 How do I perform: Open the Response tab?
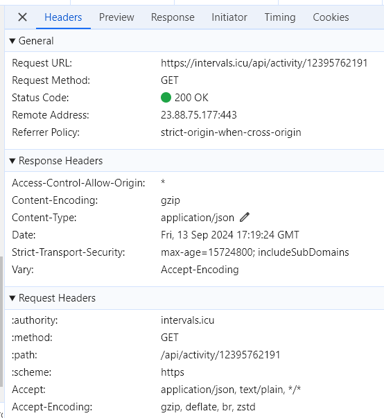[173, 17]
